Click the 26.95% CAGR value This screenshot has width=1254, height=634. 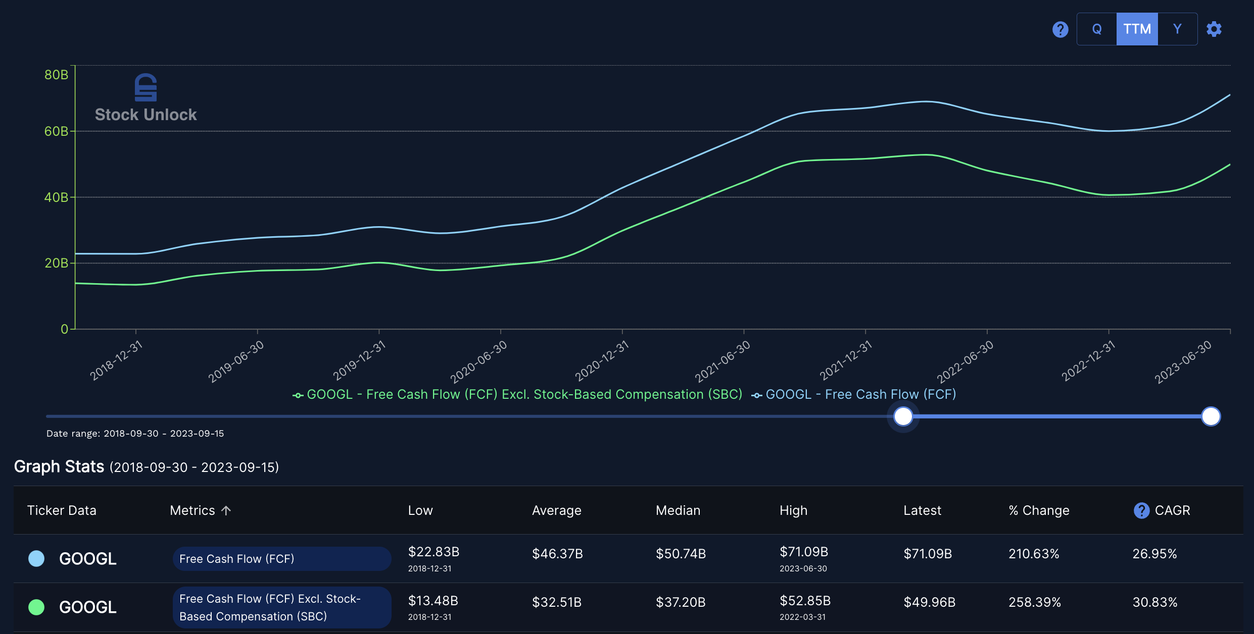pyautogui.click(x=1154, y=554)
